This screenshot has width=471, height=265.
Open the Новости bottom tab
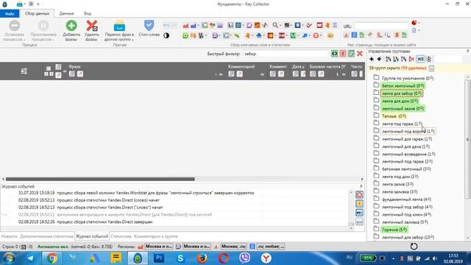click(x=10, y=236)
